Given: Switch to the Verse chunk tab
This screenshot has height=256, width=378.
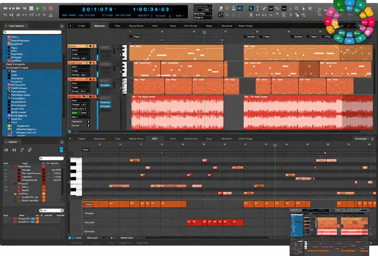Looking at the screenshot, I should (172, 26).
